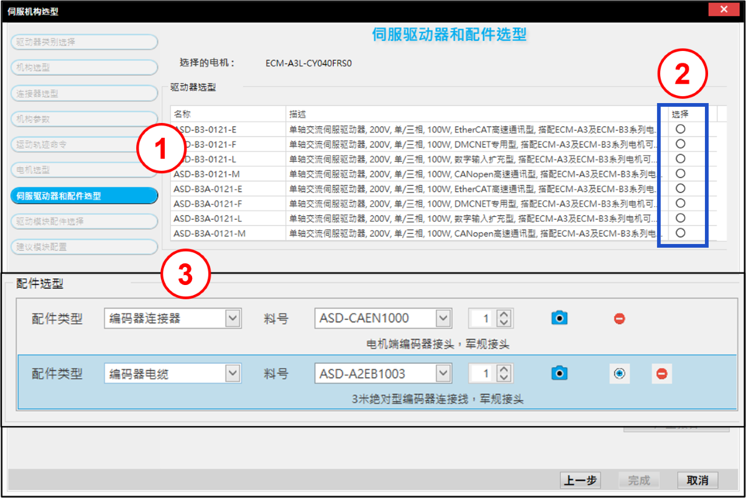This screenshot has height=498, width=746.
Task: Open the 编码器电缆 accessory type dropdown
Action: (x=233, y=373)
